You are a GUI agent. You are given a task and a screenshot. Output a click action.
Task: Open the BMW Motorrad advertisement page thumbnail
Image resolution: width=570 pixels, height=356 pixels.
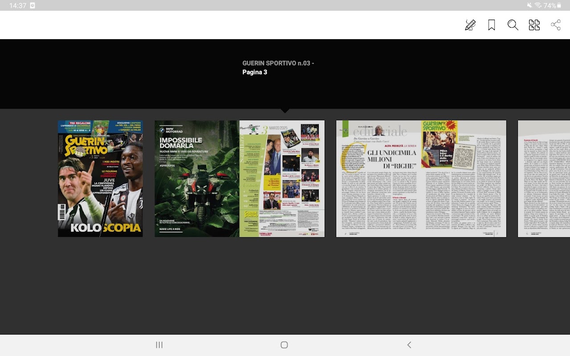coord(197,178)
